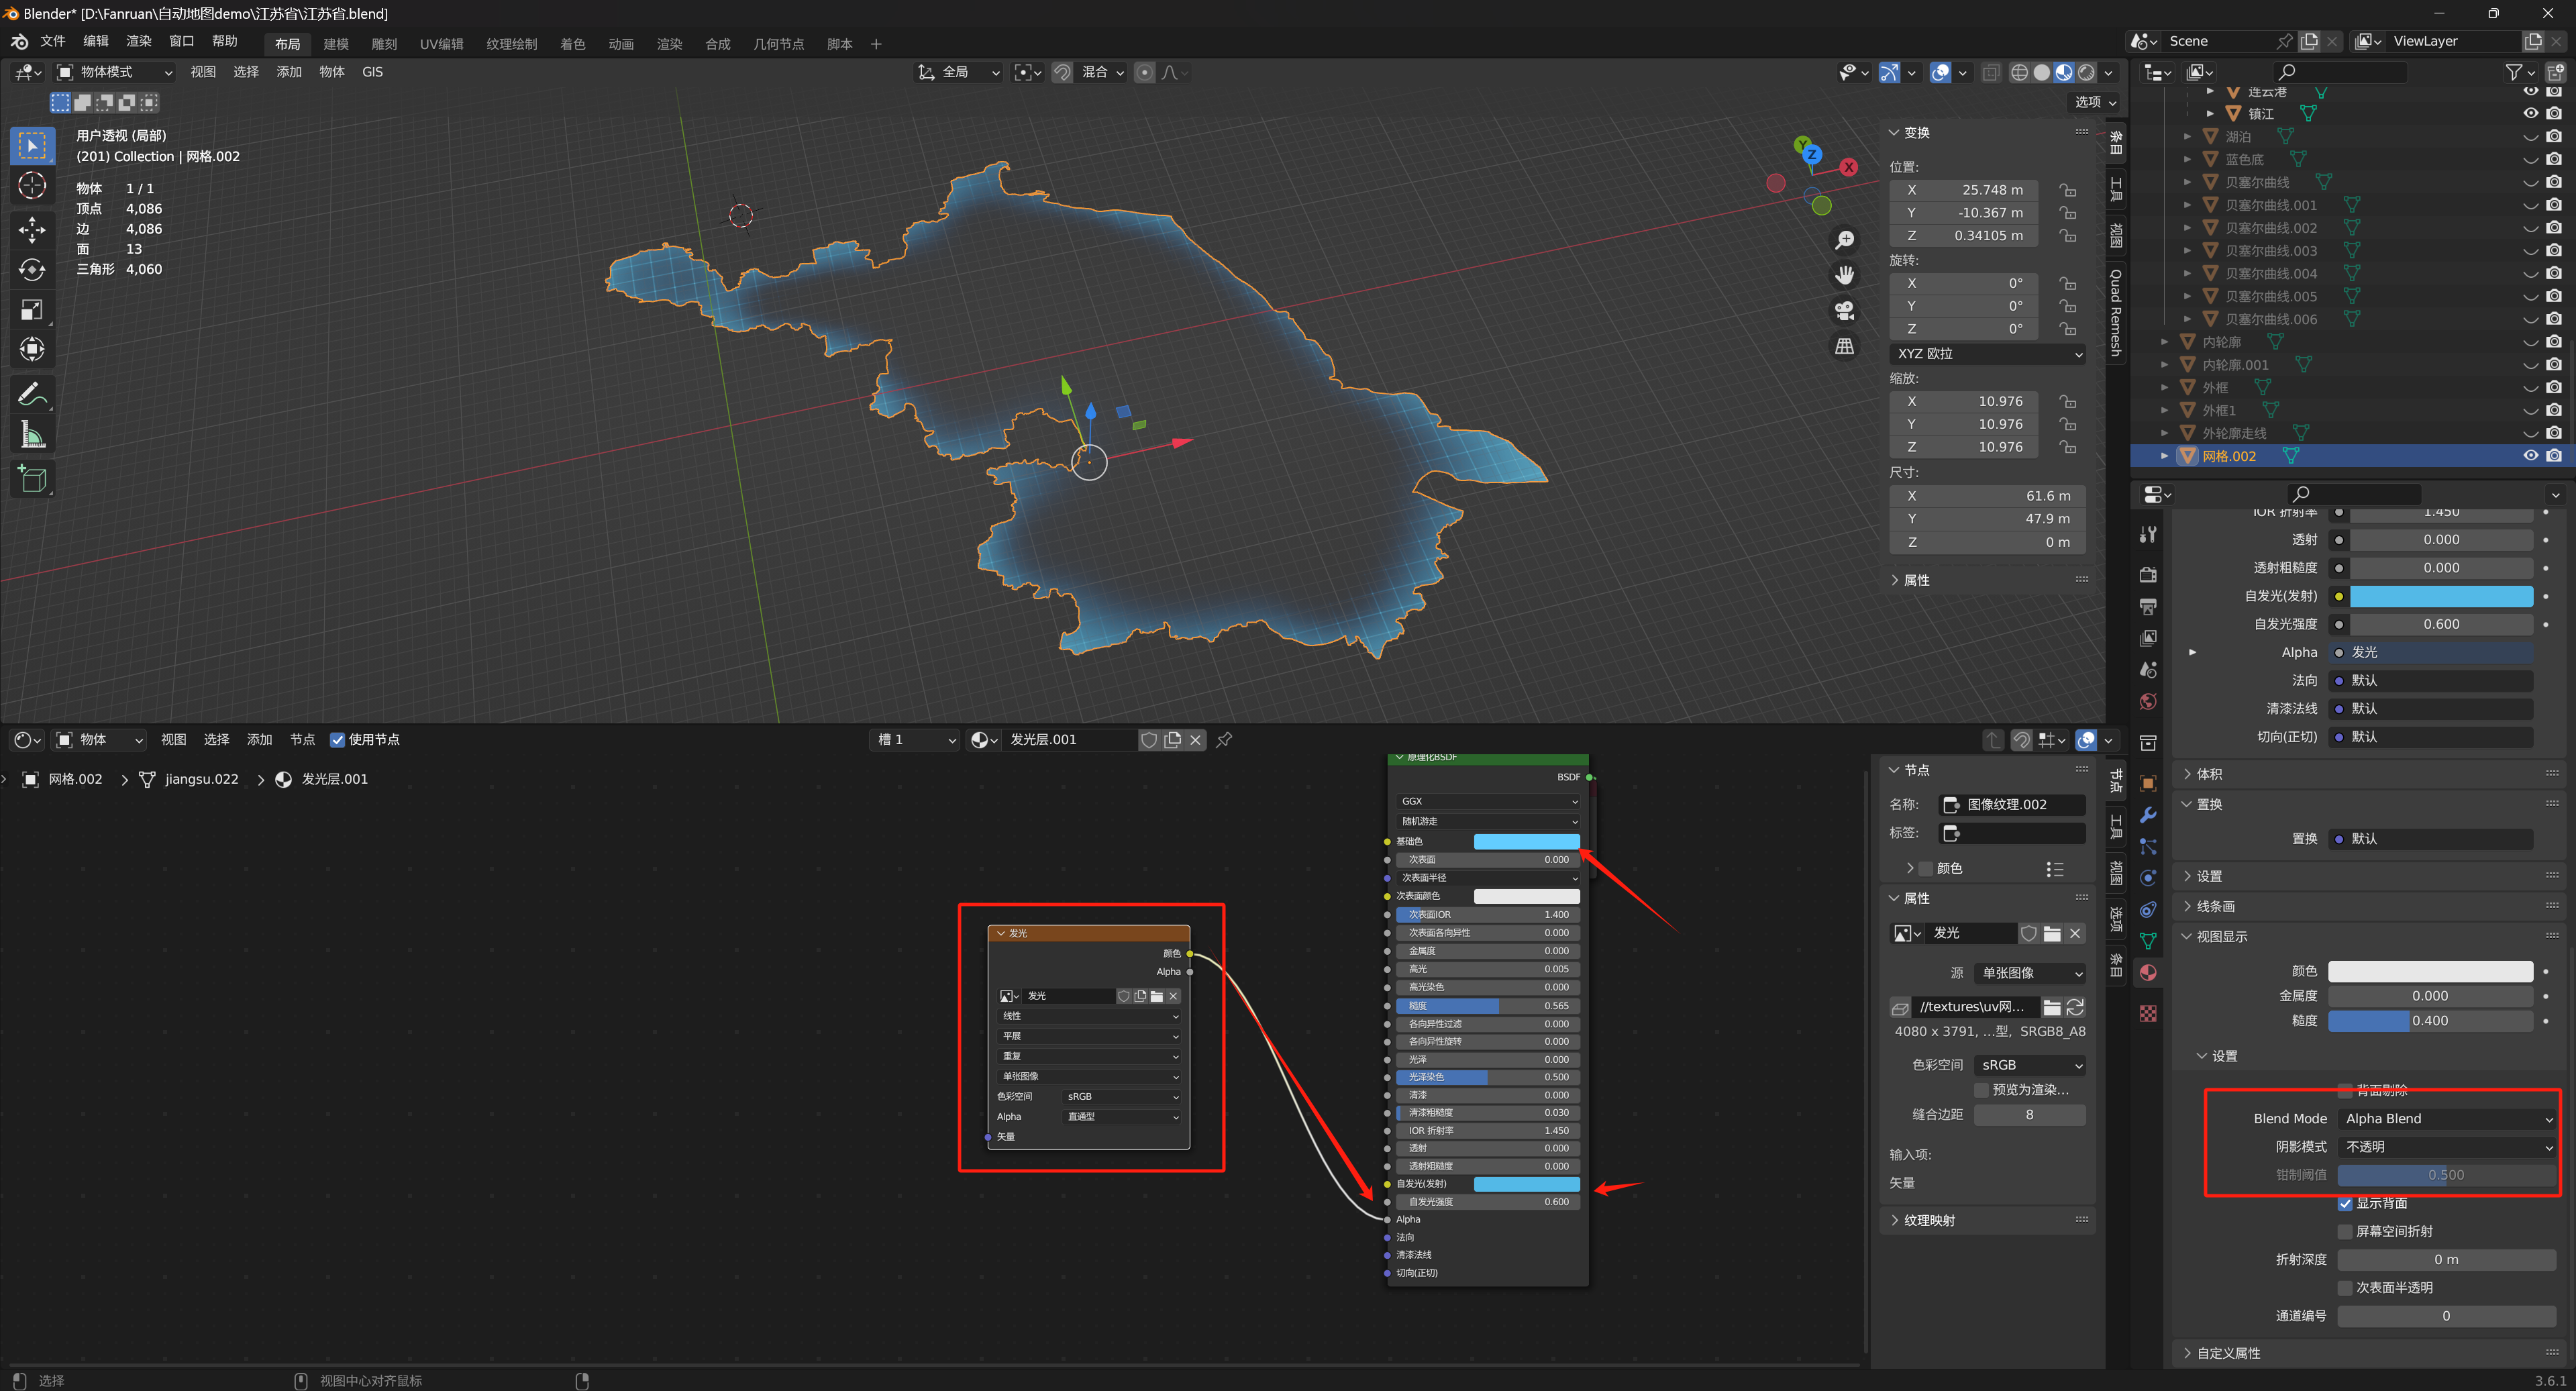This screenshot has width=2576, height=1391.
Task: Switch to rendered viewport shading
Action: click(x=2086, y=72)
